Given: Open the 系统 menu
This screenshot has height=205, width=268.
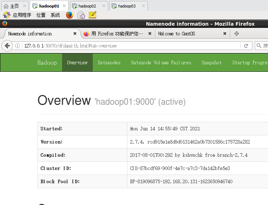Looking at the screenshot, I should [55, 15].
